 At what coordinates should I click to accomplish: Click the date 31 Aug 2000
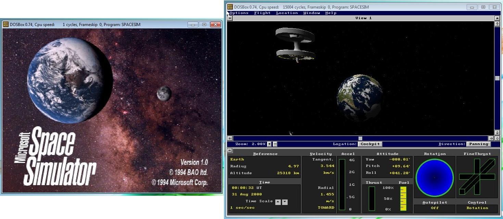(247, 194)
